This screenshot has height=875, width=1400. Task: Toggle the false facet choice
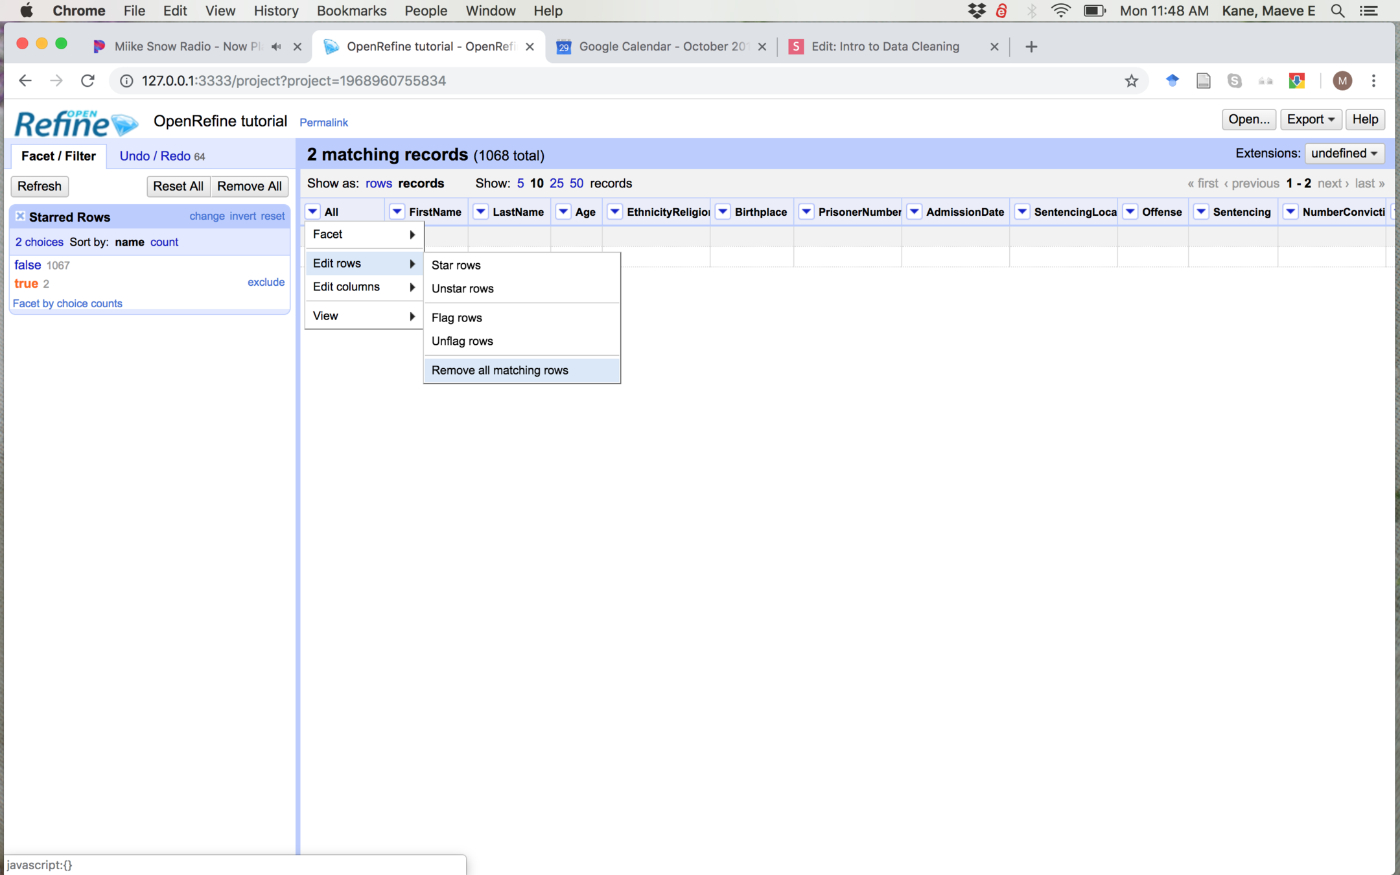27,265
